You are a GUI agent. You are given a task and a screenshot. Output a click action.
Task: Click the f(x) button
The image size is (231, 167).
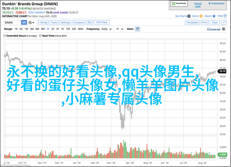click(x=89, y=22)
